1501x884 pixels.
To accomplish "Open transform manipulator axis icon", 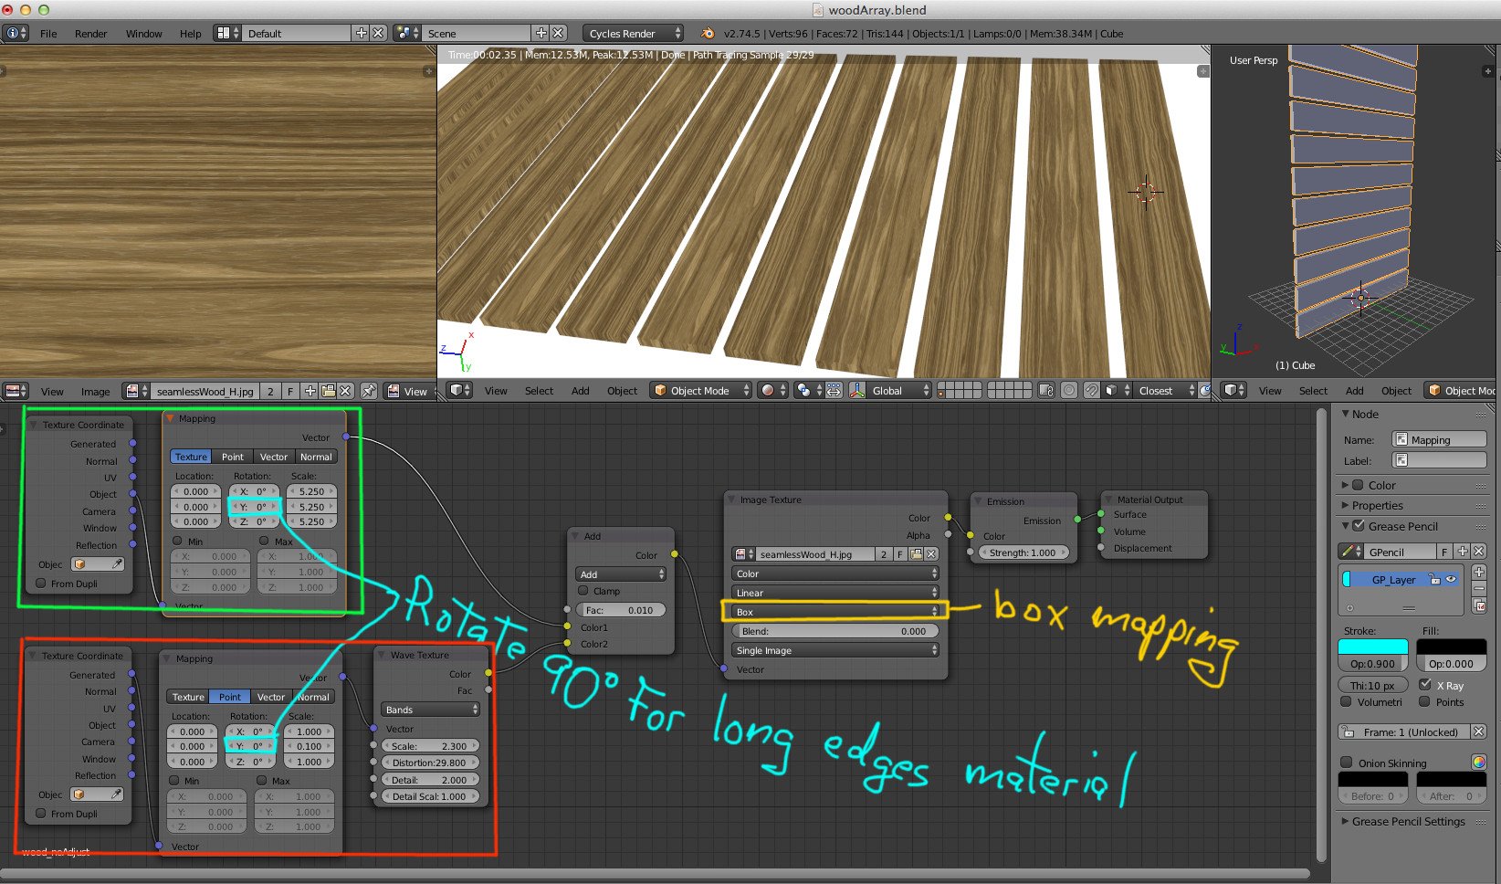I will (857, 391).
